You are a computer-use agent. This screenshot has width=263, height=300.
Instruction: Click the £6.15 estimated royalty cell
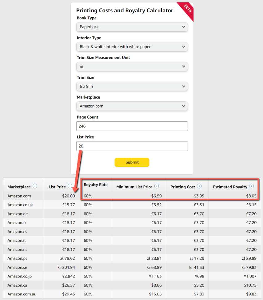coord(251,205)
